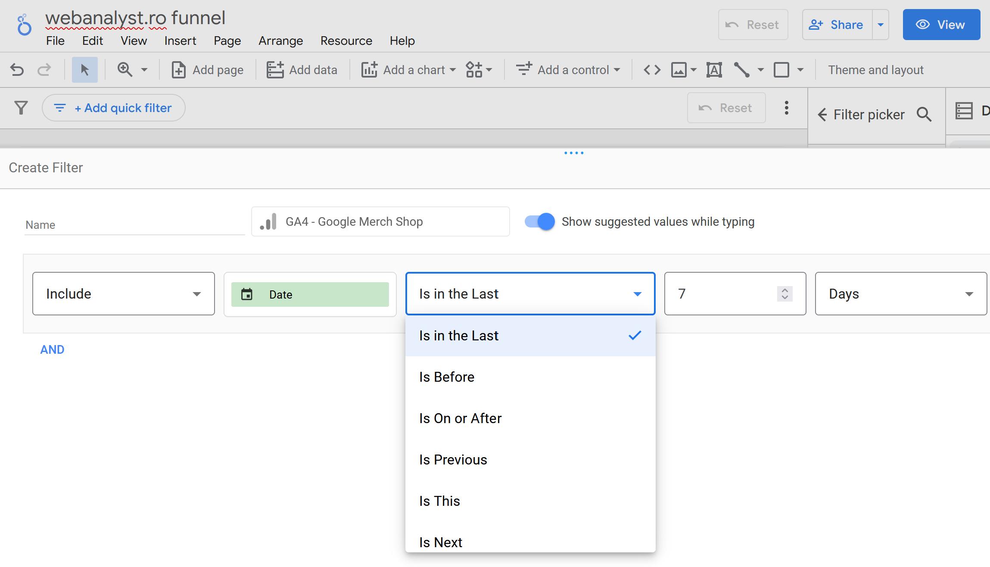This screenshot has width=990, height=567.
Task: Choose Is On or After option
Action: click(530, 418)
